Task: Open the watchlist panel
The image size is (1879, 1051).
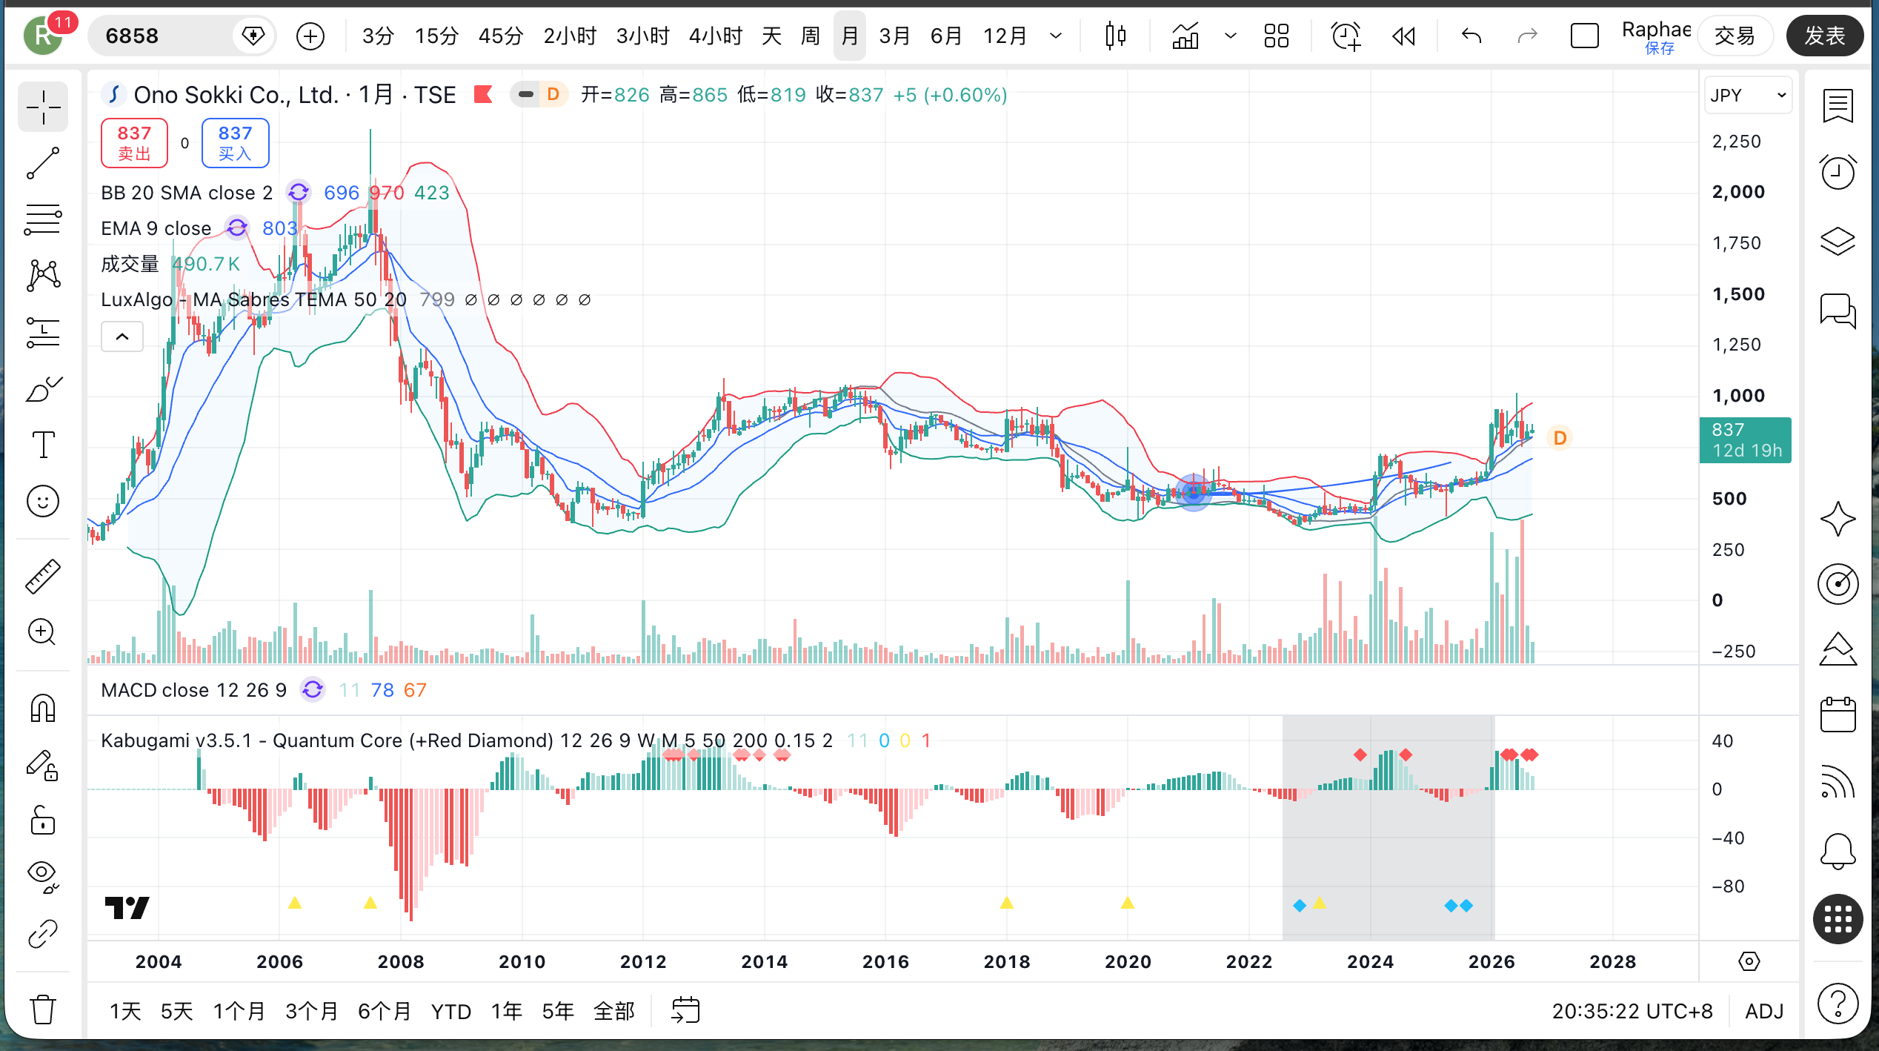Action: coord(1838,106)
